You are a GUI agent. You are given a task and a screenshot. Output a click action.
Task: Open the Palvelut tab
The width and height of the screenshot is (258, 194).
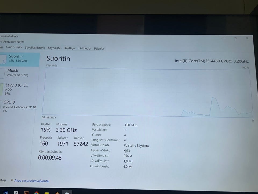[99, 48]
